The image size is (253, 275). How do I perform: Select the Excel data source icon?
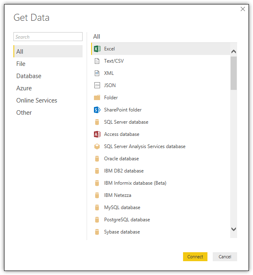coord(97,49)
